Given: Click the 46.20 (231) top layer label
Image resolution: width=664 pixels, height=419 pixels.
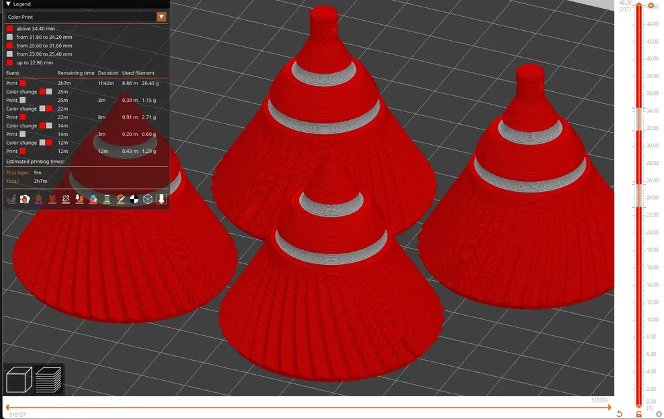Looking at the screenshot, I should coord(625,5).
